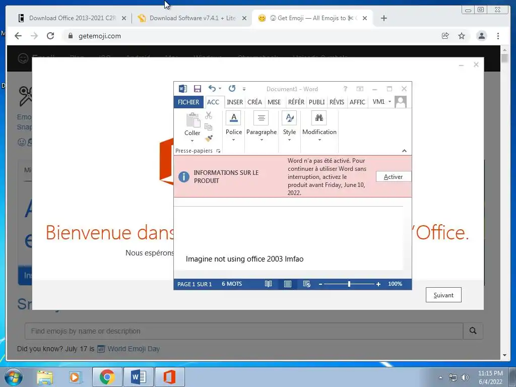Click the Cut scissors icon in Presse-papiers

tap(209, 115)
